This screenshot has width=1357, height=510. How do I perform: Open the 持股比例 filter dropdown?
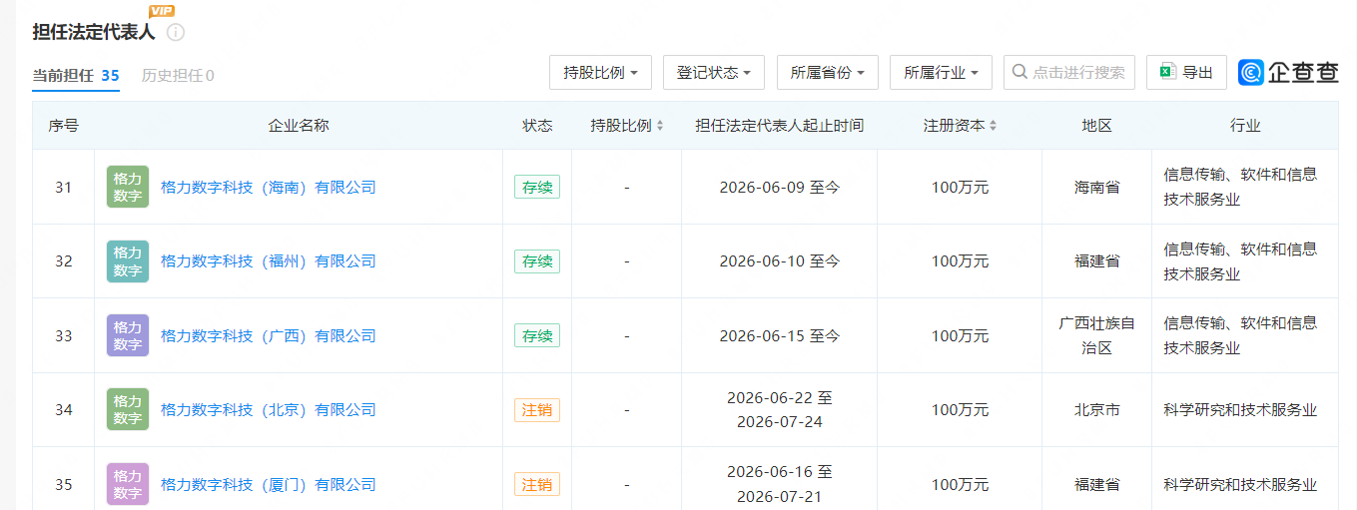(600, 72)
